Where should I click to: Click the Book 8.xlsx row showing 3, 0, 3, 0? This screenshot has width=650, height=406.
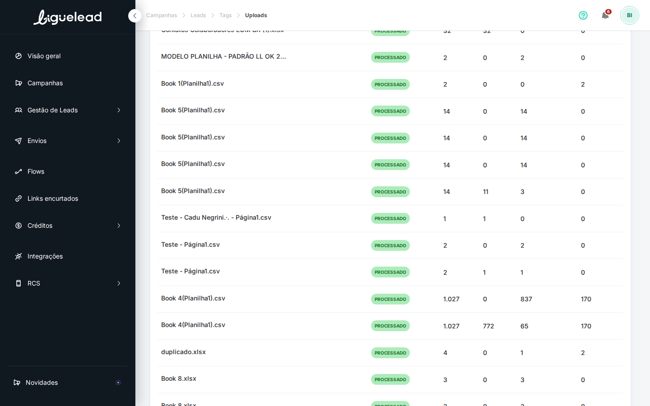pos(390,379)
